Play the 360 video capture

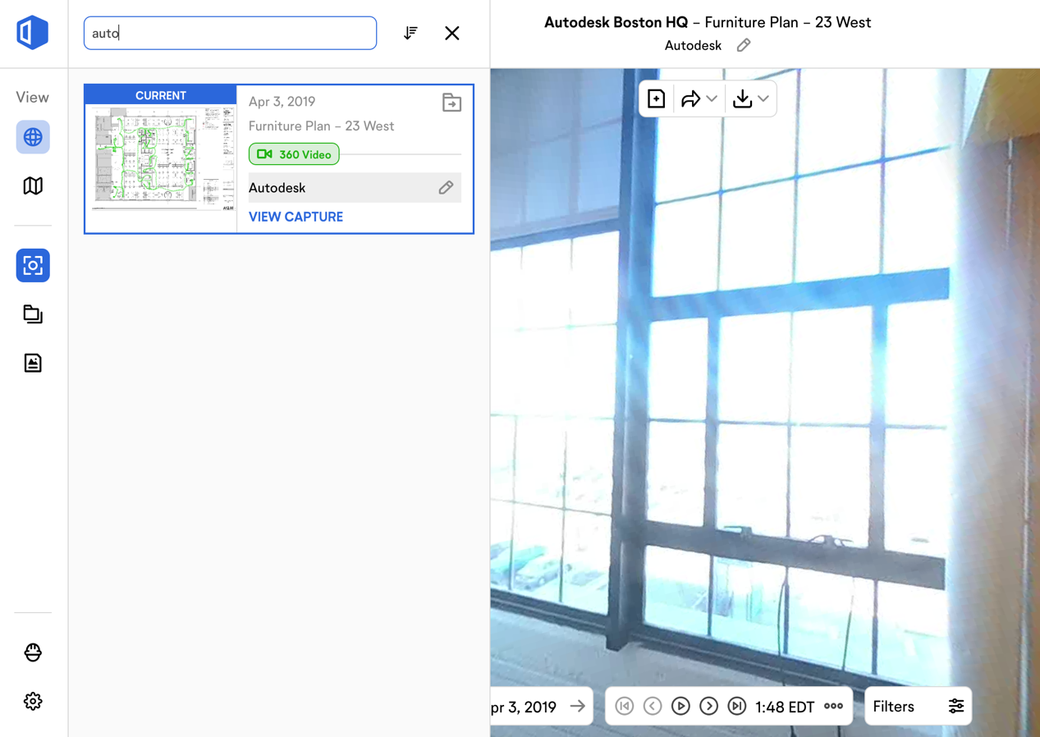[680, 707]
